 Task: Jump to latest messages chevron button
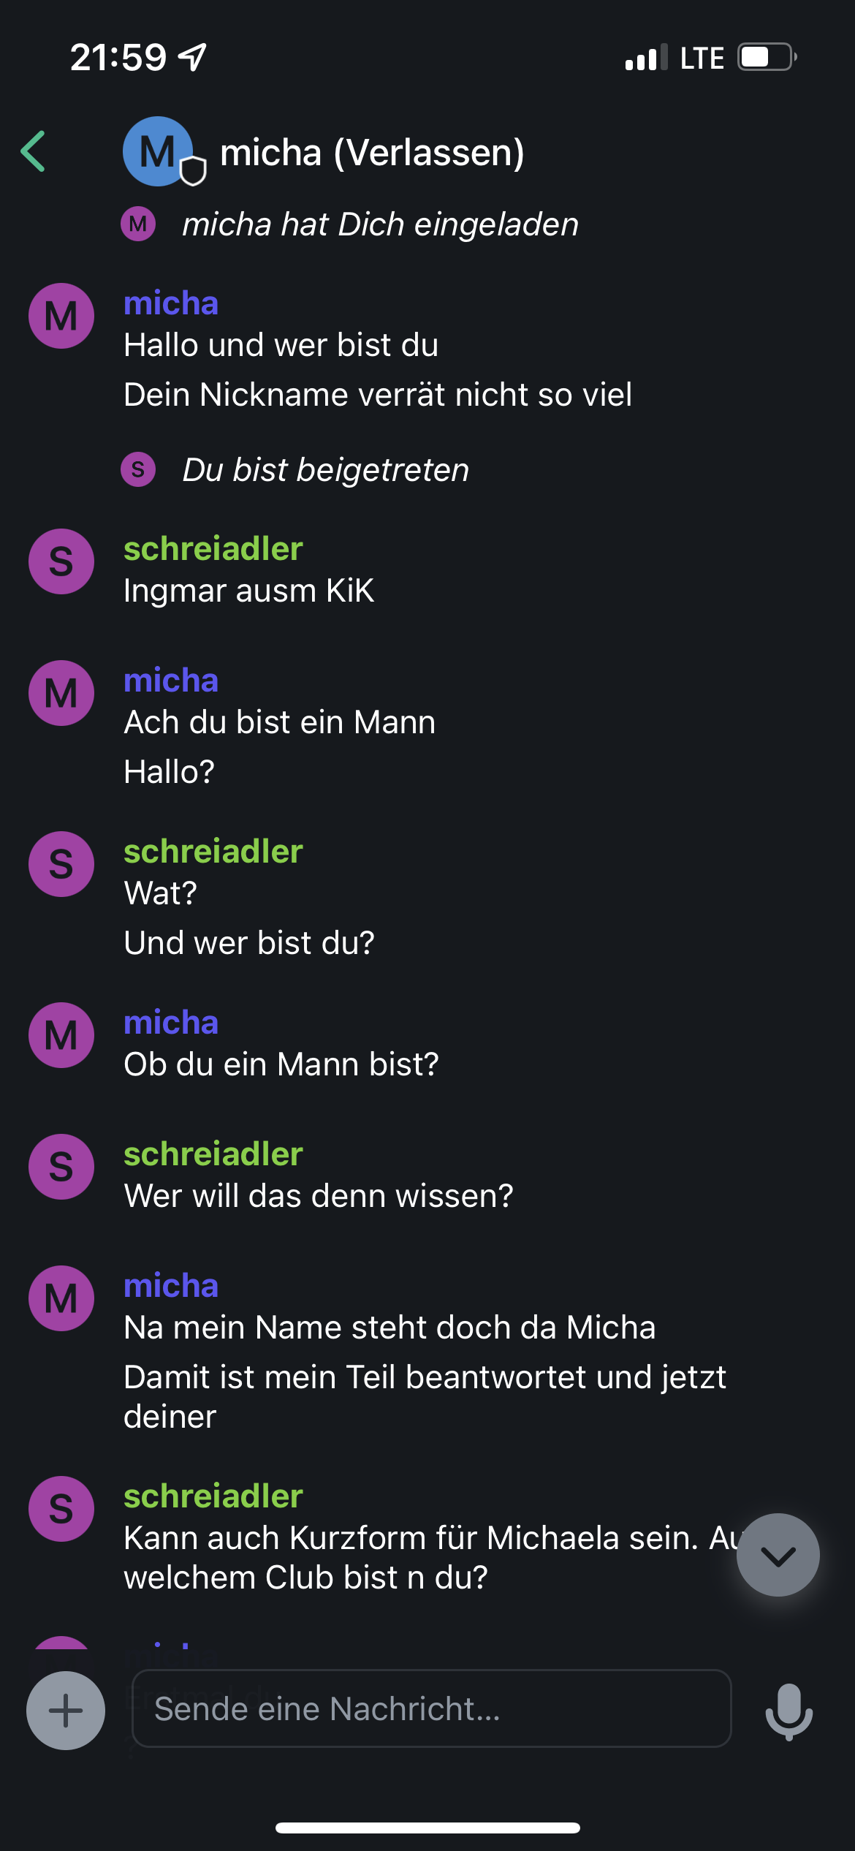[x=778, y=1555]
